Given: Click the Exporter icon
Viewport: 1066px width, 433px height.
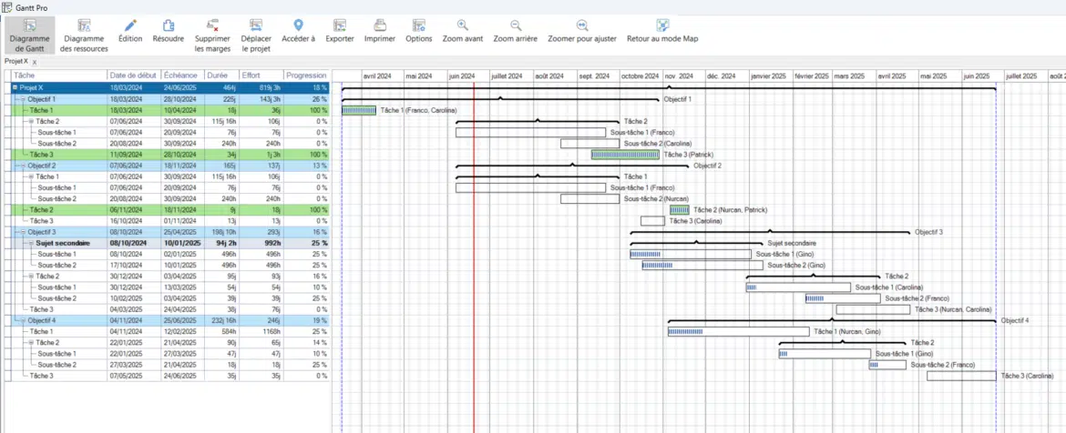Looking at the screenshot, I should pyautogui.click(x=340, y=26).
